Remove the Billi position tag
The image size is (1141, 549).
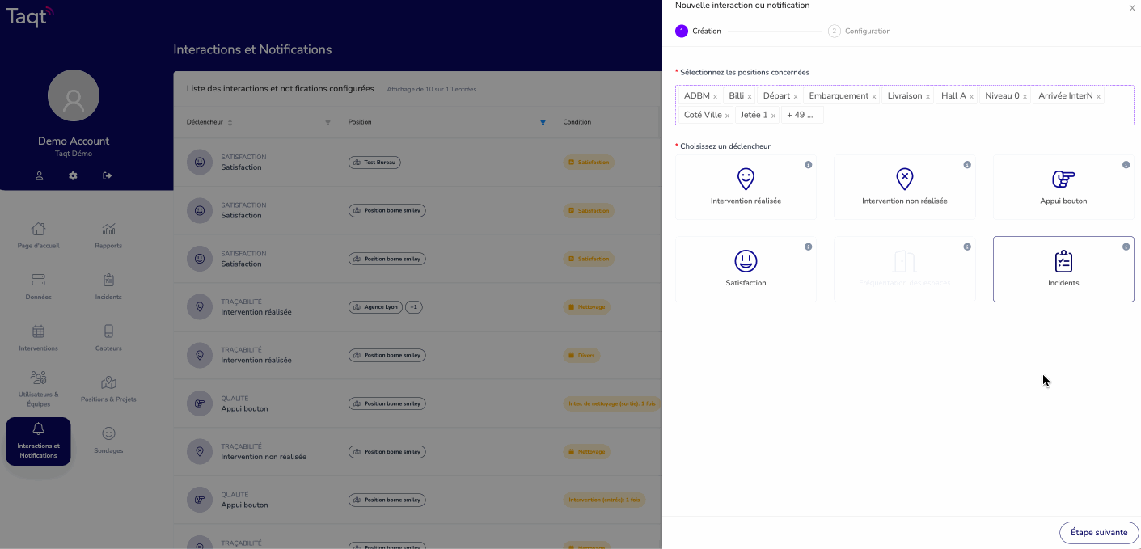pos(750,97)
